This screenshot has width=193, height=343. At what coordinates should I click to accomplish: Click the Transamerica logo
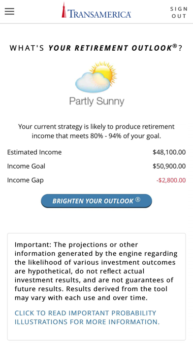click(x=96, y=10)
